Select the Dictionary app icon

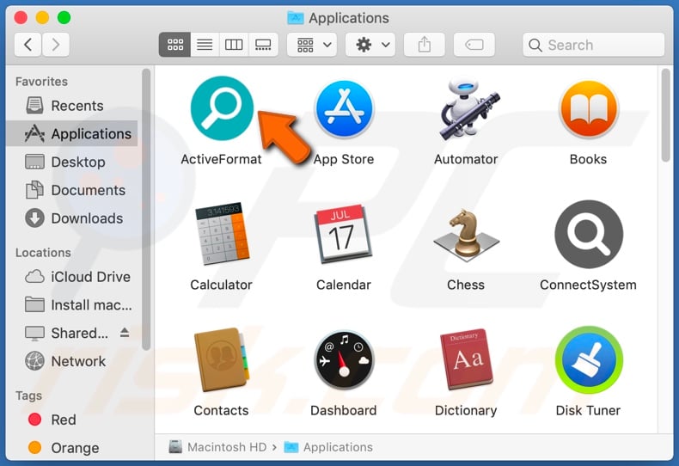pos(466,359)
